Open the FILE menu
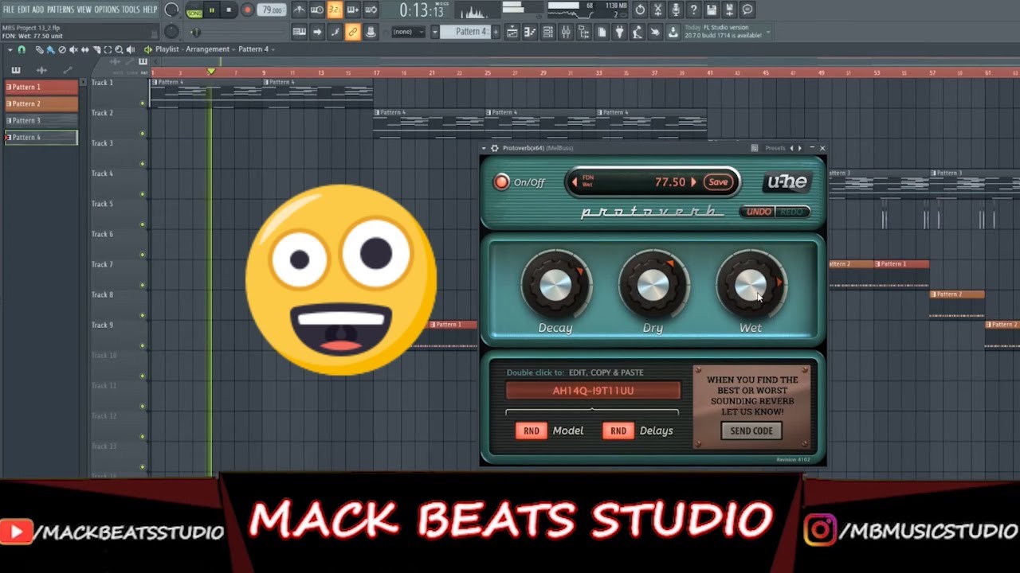 coord(9,10)
